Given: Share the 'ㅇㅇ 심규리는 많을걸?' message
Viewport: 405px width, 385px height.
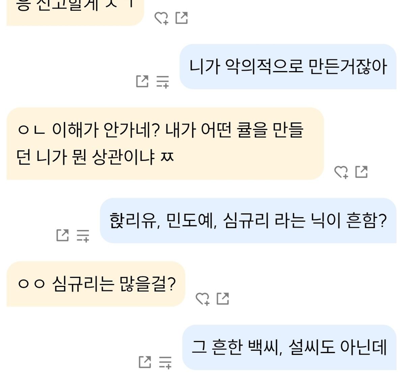Looking at the screenshot, I should click(223, 299).
